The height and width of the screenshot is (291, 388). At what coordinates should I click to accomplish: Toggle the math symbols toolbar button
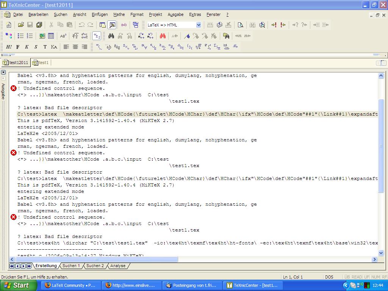97,36
